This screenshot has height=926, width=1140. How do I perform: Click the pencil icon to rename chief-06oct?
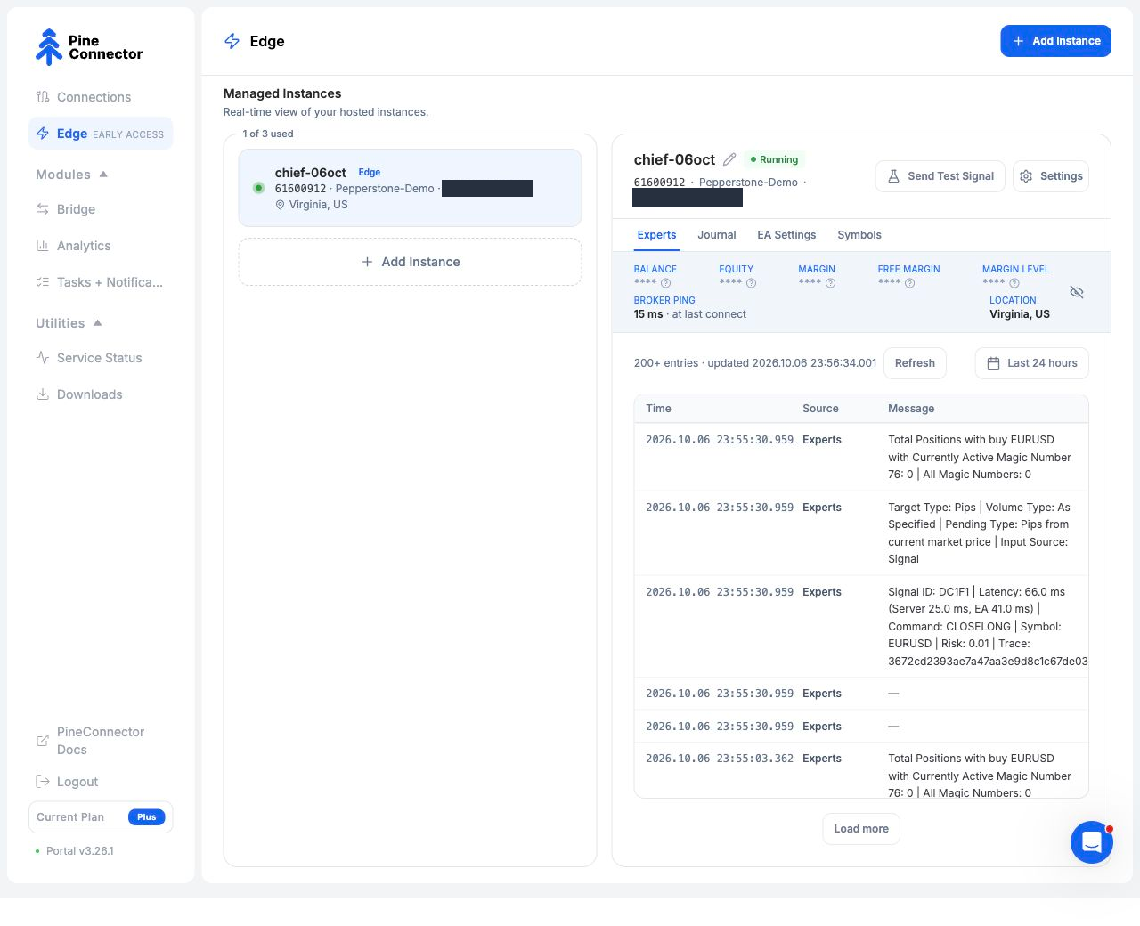click(729, 159)
